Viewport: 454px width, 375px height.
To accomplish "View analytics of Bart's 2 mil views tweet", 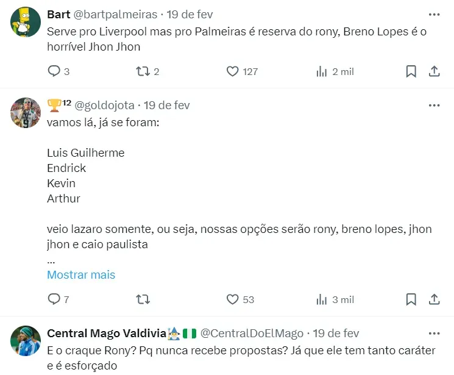I will (322, 71).
